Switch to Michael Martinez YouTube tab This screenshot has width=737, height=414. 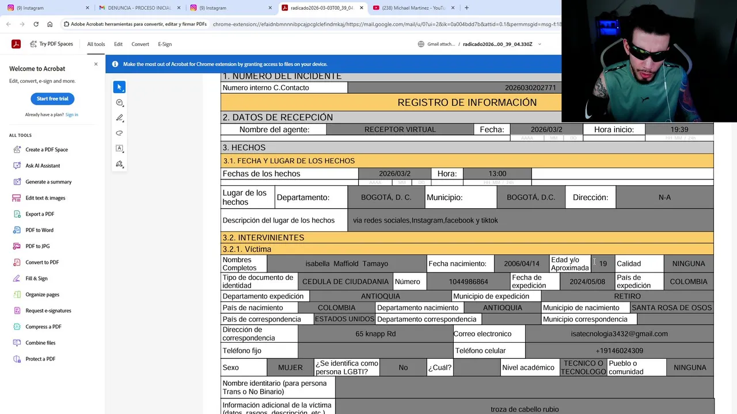(413, 8)
